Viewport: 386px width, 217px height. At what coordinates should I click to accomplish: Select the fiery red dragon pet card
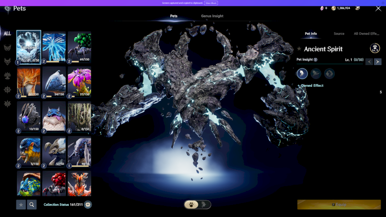point(79,184)
